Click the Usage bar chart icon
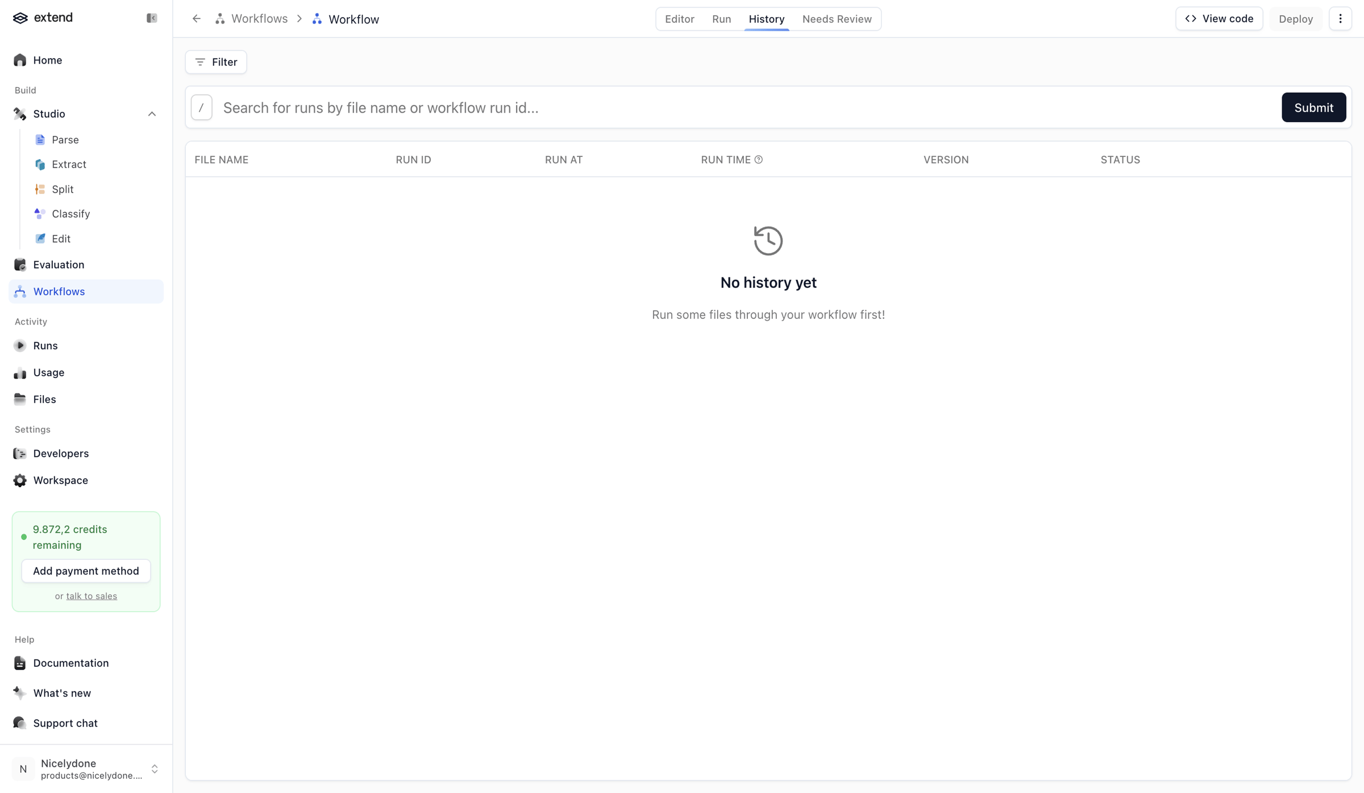 coord(20,373)
